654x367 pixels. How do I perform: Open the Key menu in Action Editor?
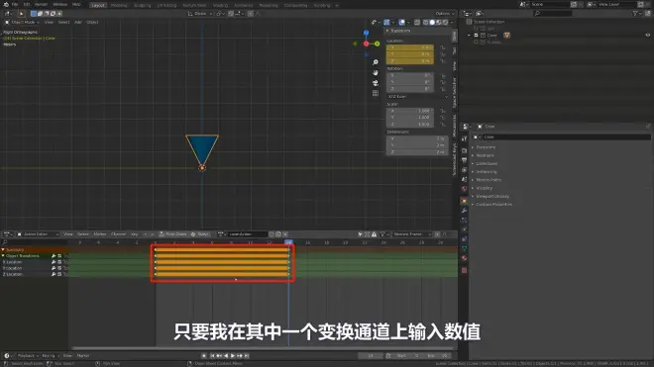135,234
